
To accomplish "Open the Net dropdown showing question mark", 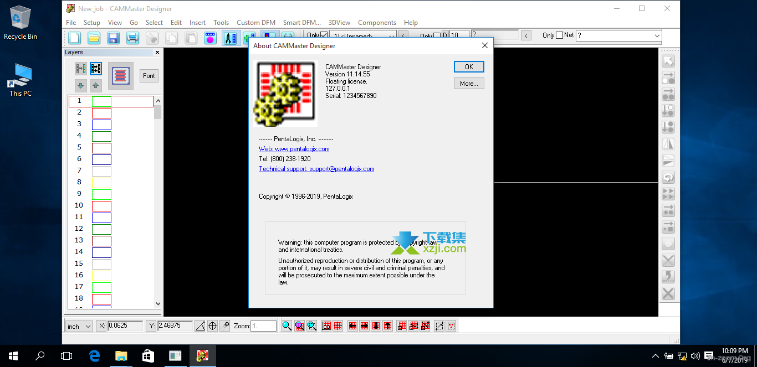I will tap(618, 35).
